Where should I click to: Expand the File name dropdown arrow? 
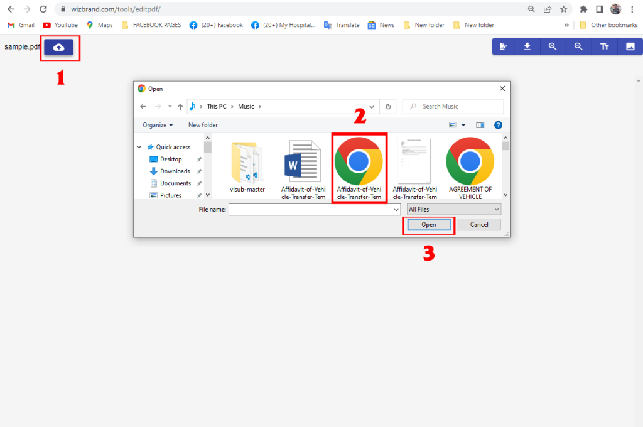point(396,210)
